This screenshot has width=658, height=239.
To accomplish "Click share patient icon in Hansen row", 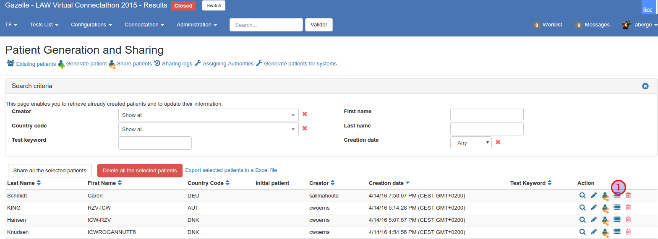I will click(605, 220).
